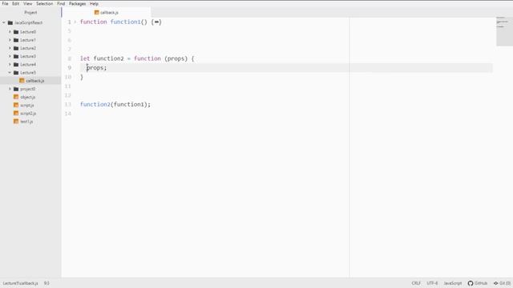Screen dimensions: 513x288
Task: Place cursor on 'function2(function1);' code line
Action: tap(115, 105)
